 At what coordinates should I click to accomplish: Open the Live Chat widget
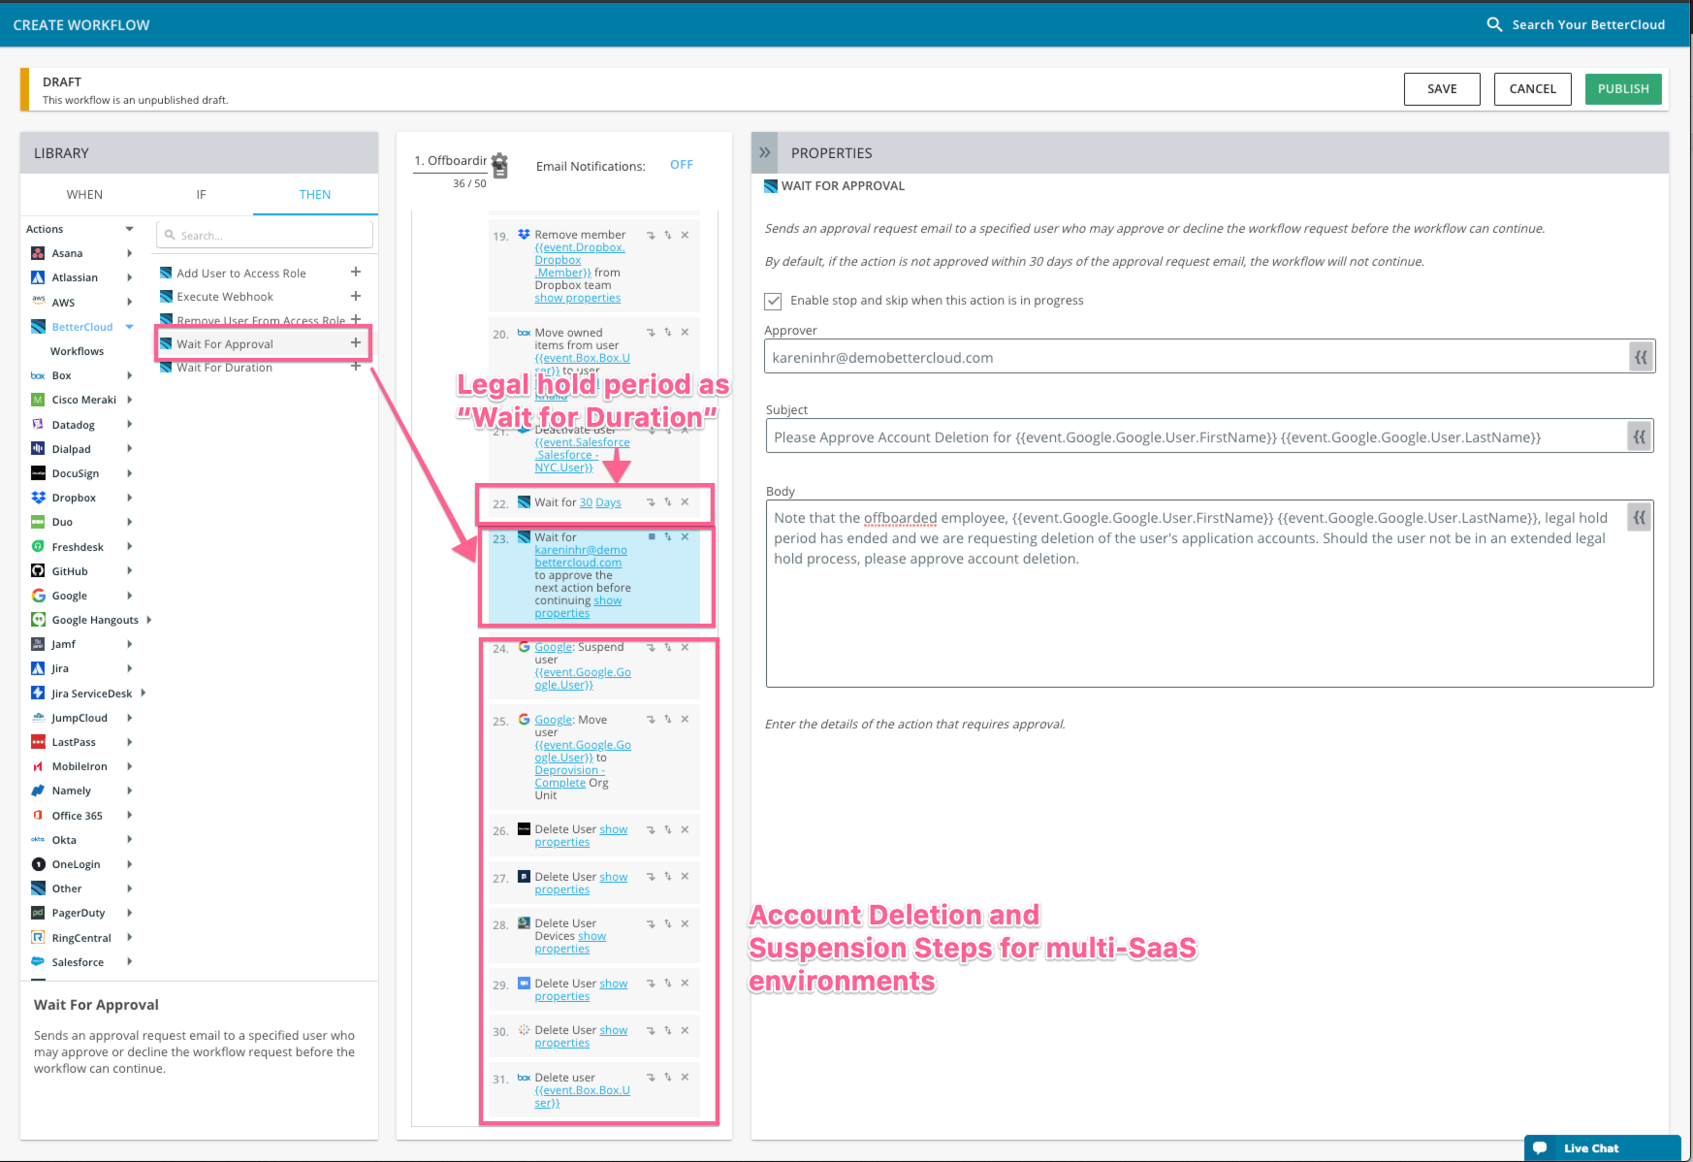tap(1602, 1147)
